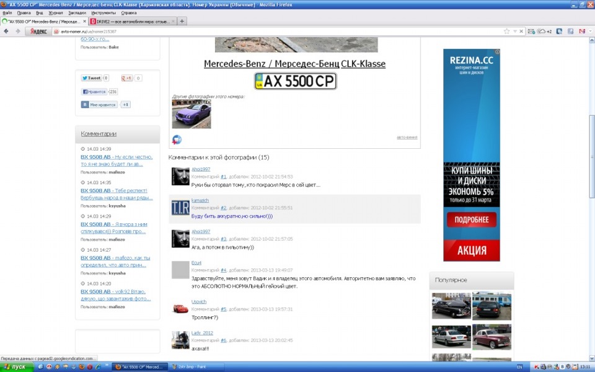Click the Tweet button
This screenshot has height=372, width=595.
(92, 78)
